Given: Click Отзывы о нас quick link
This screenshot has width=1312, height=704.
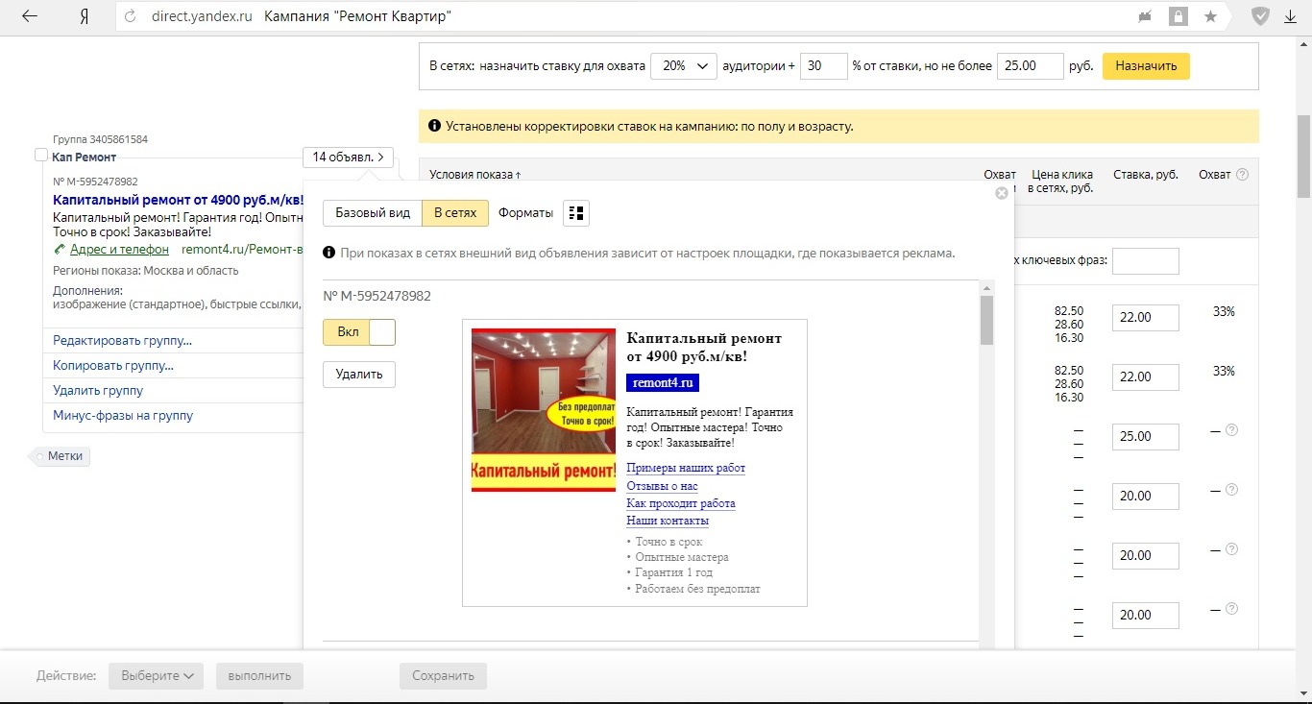Looking at the screenshot, I should (662, 486).
